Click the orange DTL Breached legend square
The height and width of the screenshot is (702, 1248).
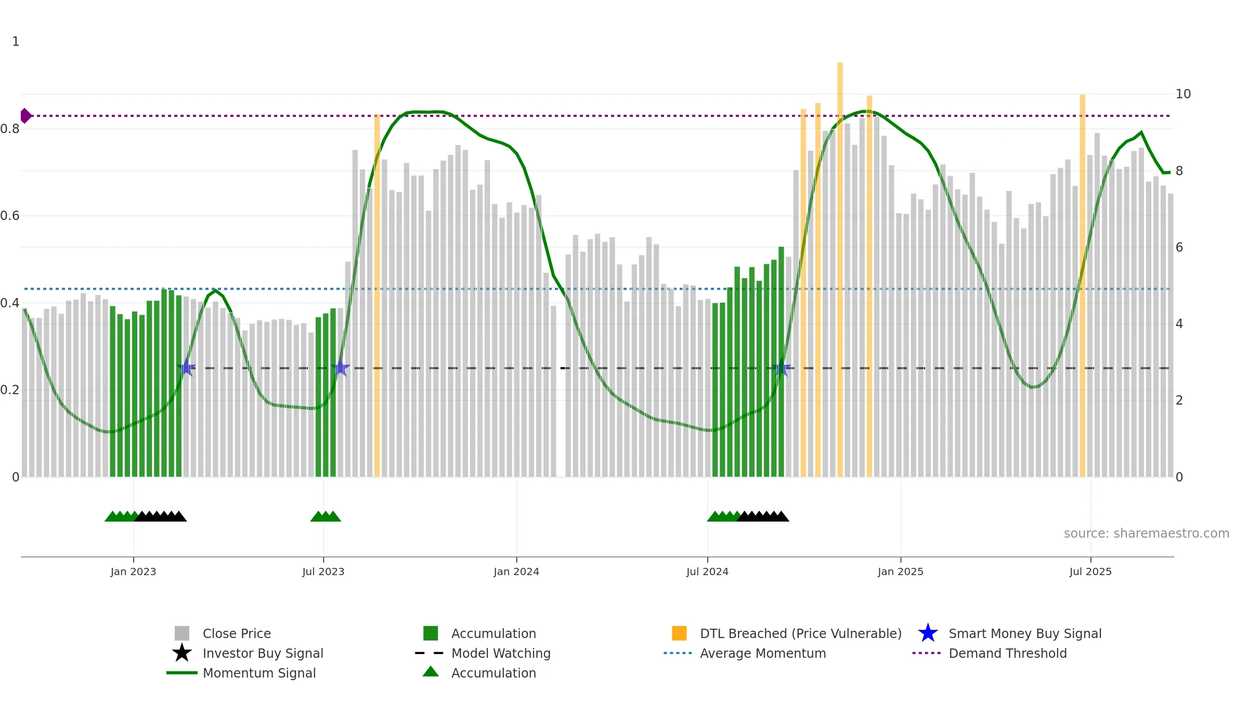point(679,633)
